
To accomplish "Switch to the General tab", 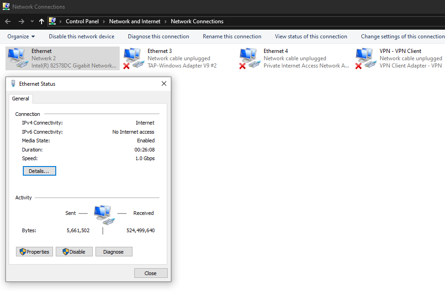I will point(21,99).
